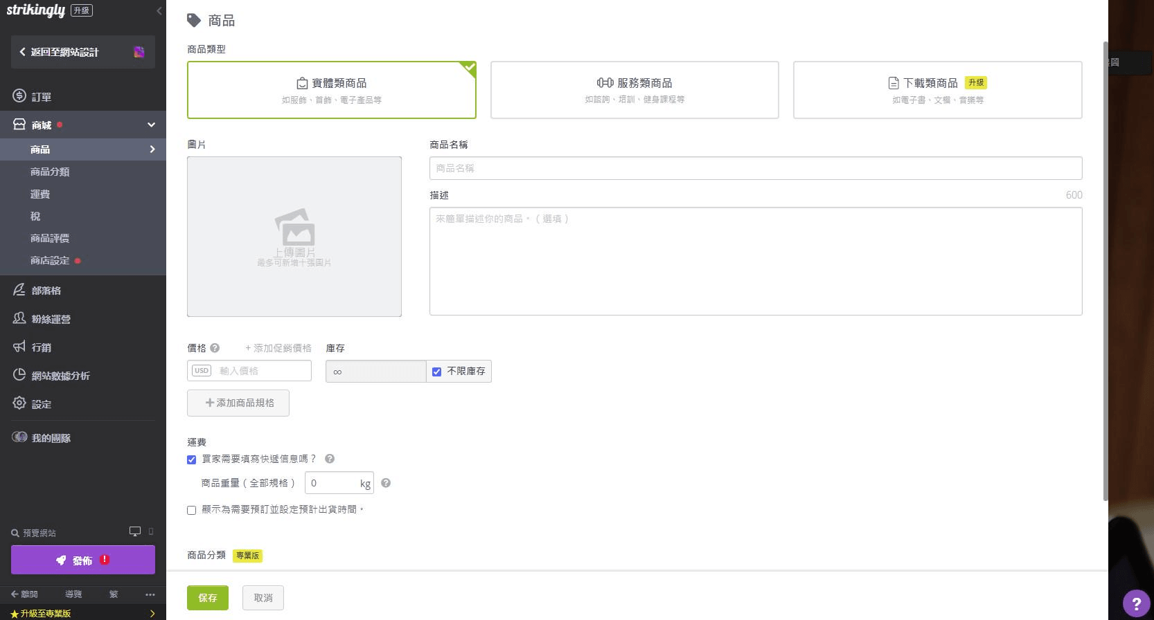Click the green 保存 button

tap(208, 598)
